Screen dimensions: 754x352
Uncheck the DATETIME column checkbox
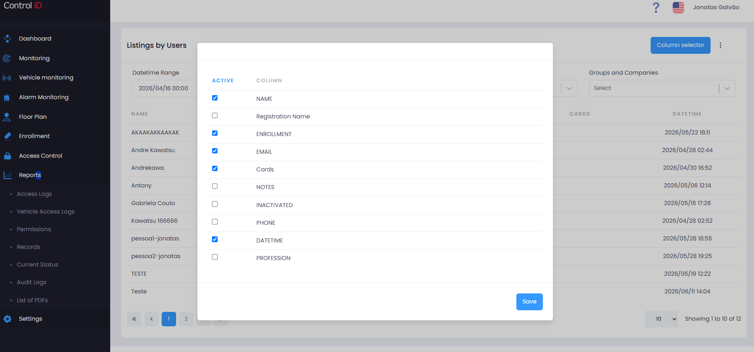pyautogui.click(x=215, y=239)
